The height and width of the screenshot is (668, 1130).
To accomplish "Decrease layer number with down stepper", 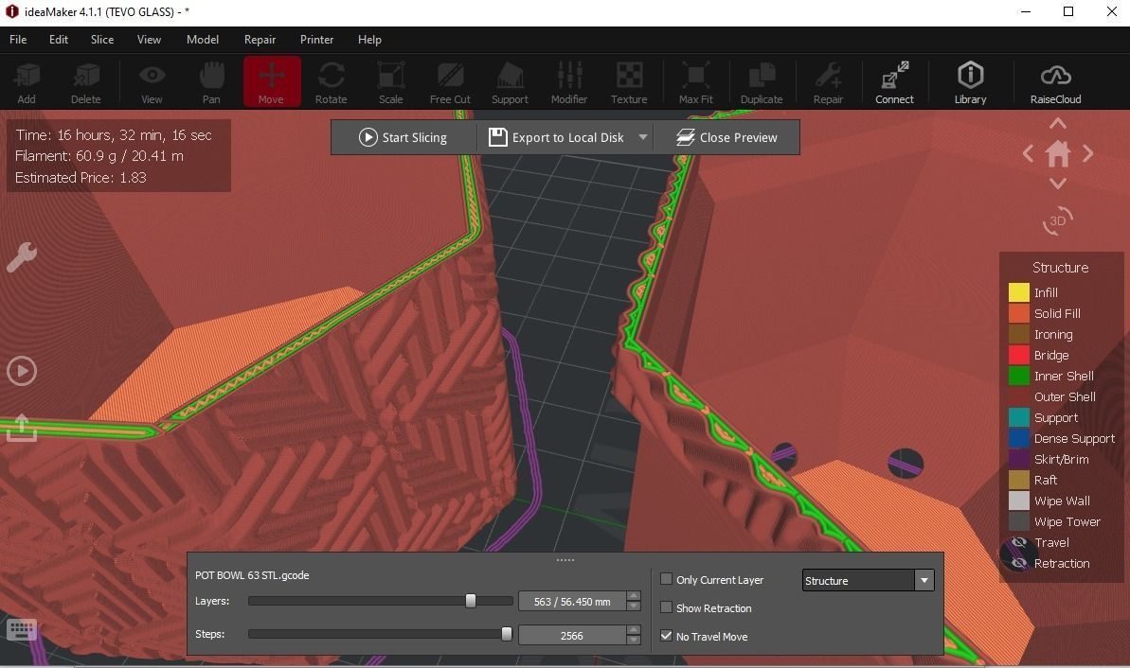I will click(x=634, y=606).
